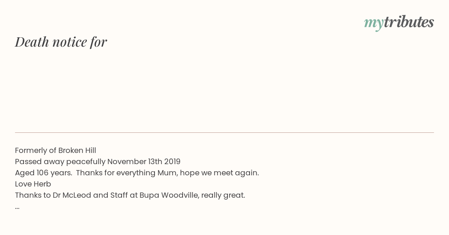Click the date "November 13th 2019"
Viewport: 449px width, 235px height.
click(144, 162)
